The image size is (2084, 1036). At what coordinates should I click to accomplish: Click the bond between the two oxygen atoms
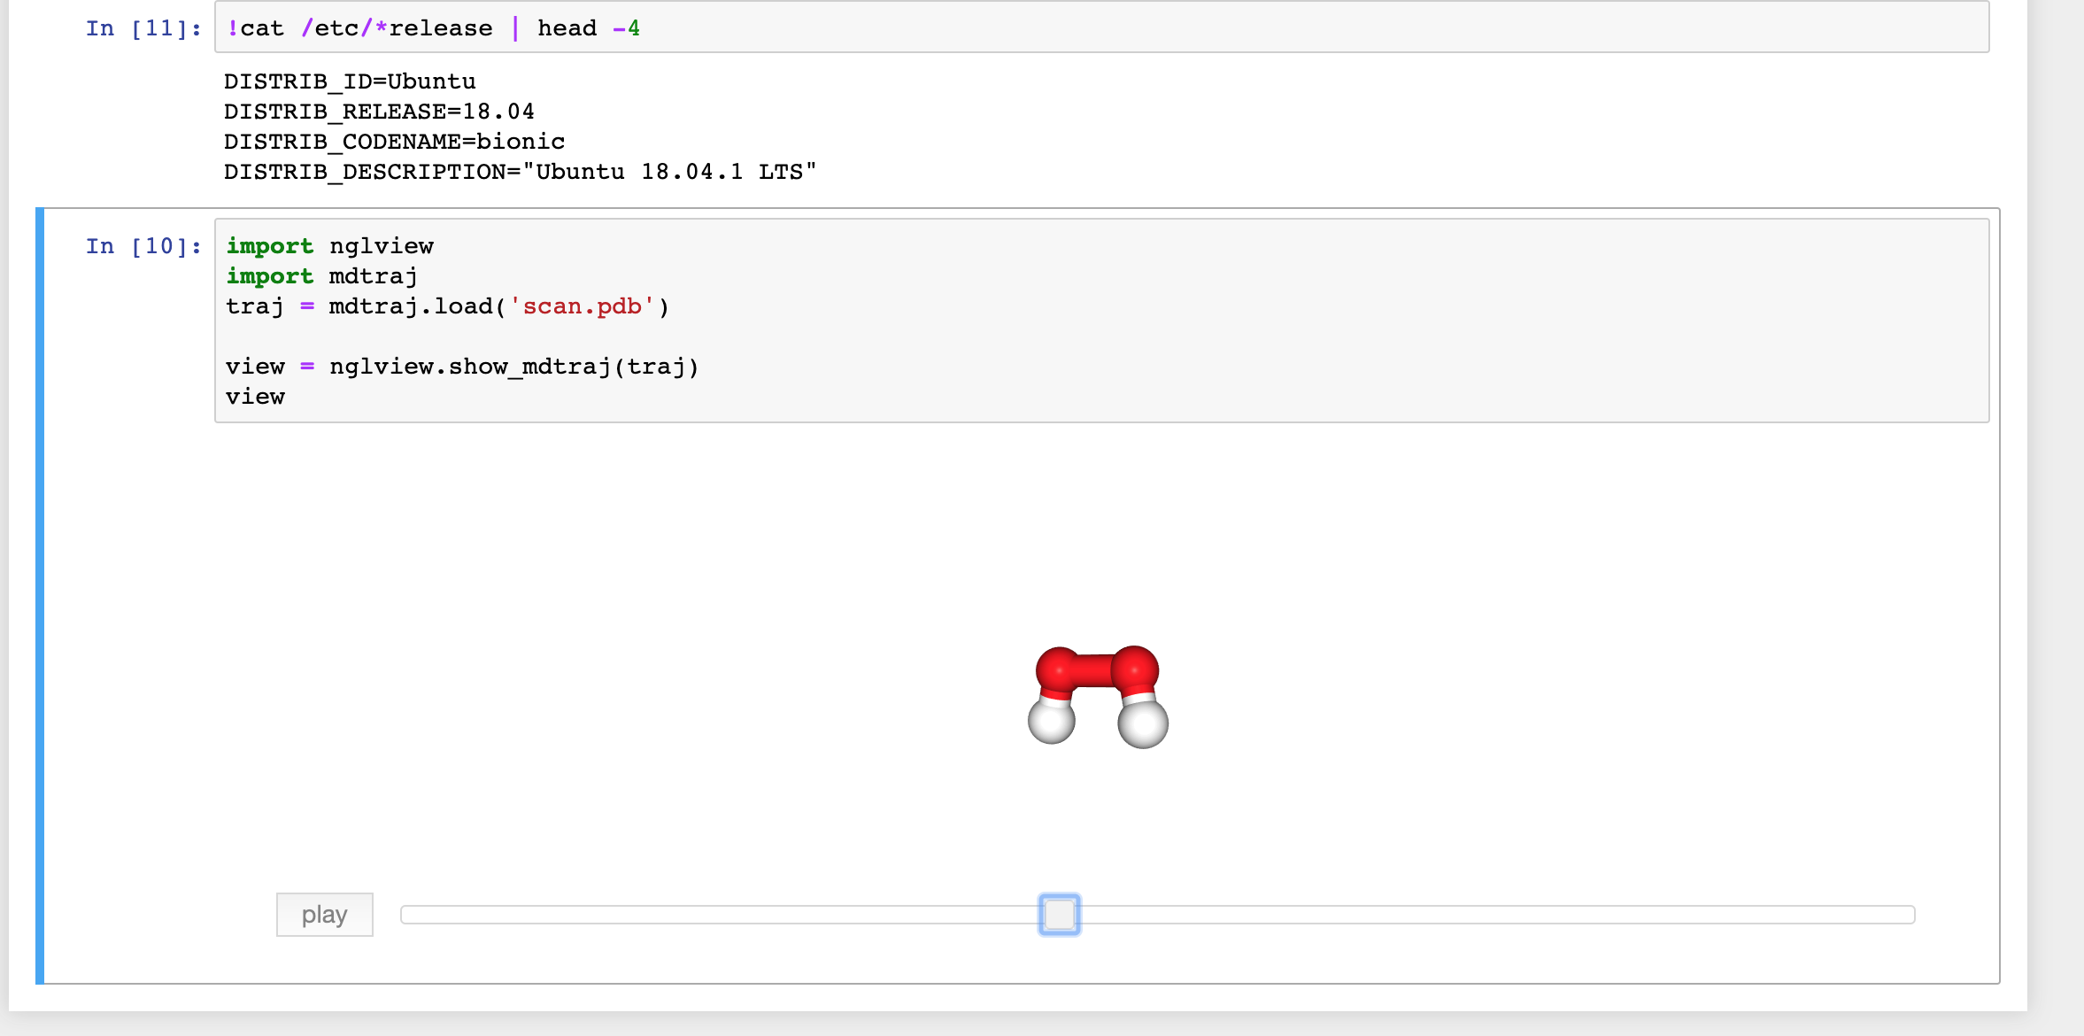[x=1096, y=671]
